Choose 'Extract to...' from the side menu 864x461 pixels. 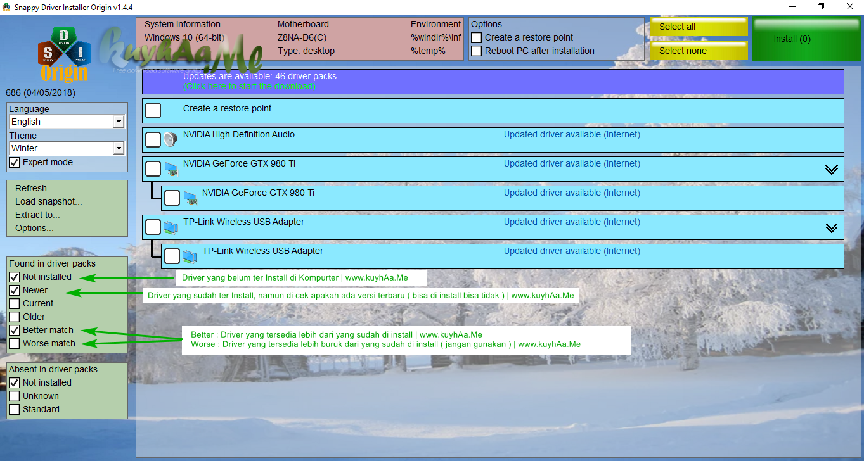pyautogui.click(x=39, y=215)
